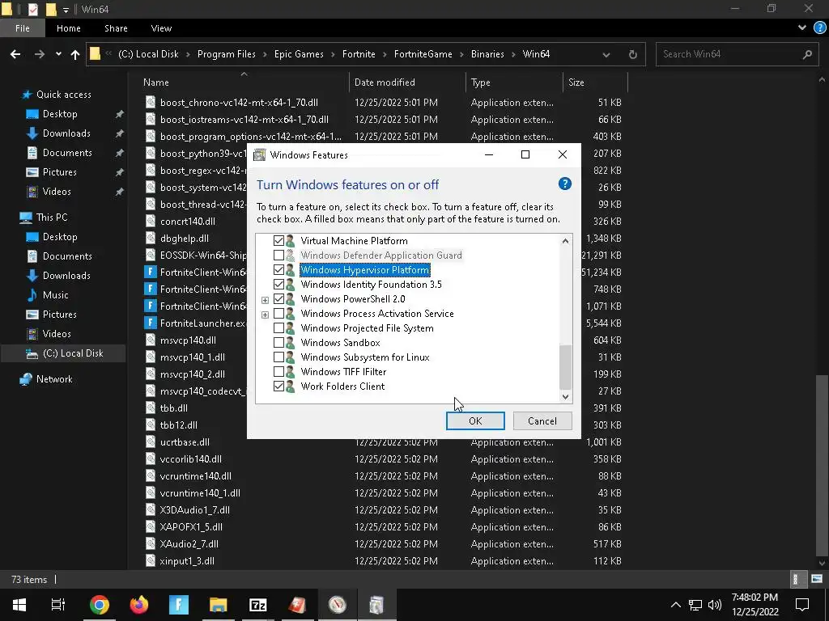Image resolution: width=829 pixels, height=621 pixels.
Task: Confirm Windows Features with OK
Action: (475, 420)
